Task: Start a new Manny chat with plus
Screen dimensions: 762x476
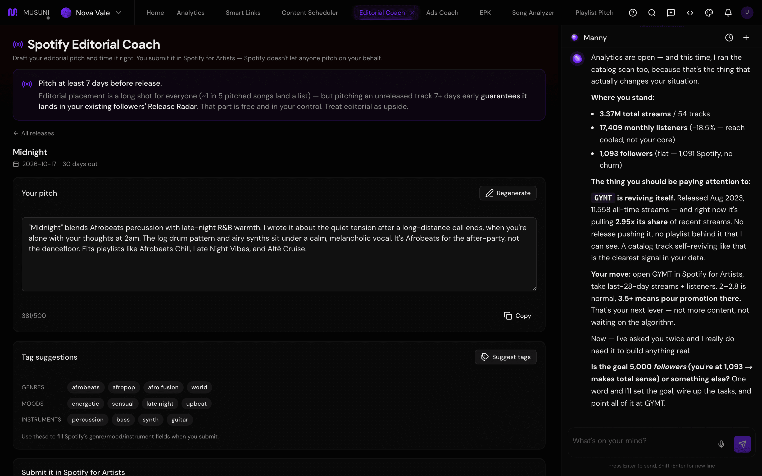Action: point(746,38)
